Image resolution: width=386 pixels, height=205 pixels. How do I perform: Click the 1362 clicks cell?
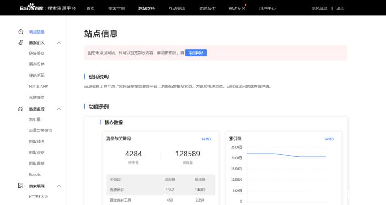point(170,190)
